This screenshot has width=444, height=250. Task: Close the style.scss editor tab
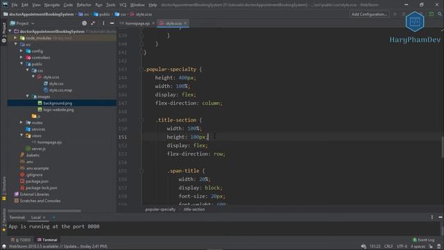[x=185, y=23]
